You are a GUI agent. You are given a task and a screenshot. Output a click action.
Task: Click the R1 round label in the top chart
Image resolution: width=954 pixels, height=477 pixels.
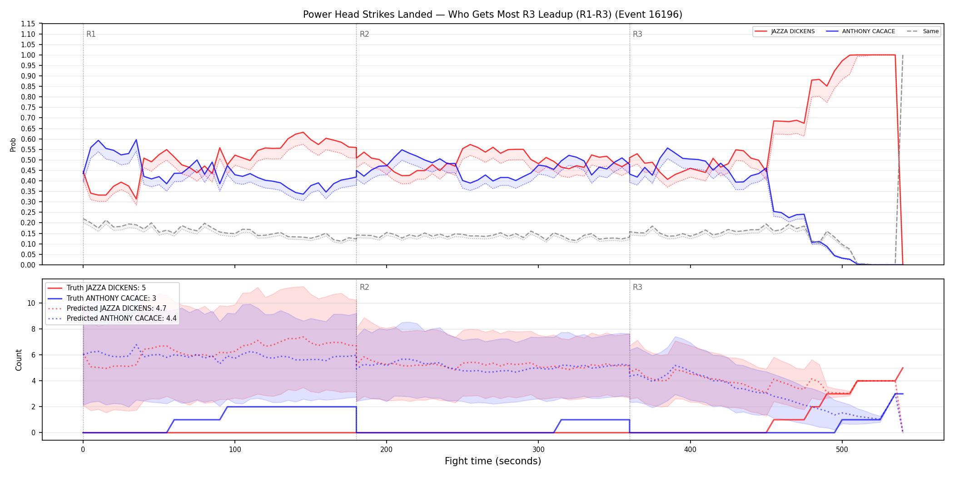91,34
